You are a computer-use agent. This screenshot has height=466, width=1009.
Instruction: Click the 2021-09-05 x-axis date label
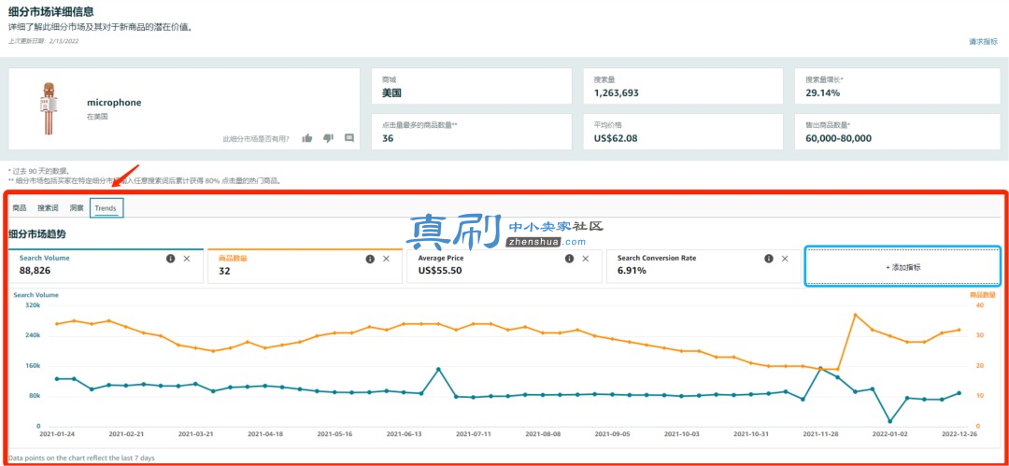(x=612, y=434)
